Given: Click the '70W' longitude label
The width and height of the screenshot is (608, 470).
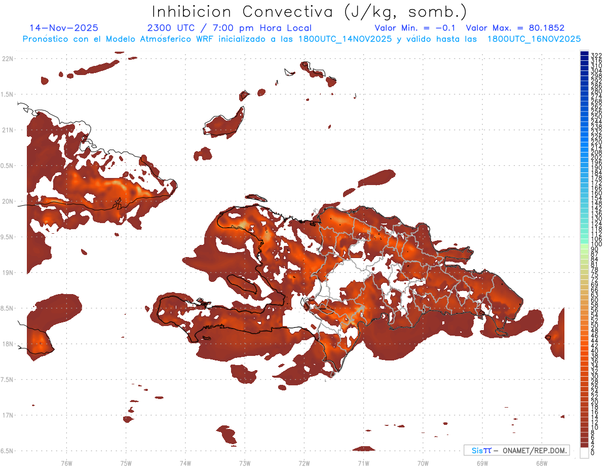Looking at the screenshot, I should (423, 462).
